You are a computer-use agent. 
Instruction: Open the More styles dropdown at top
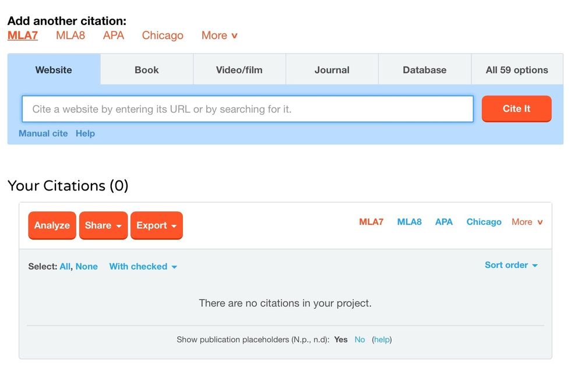219,36
